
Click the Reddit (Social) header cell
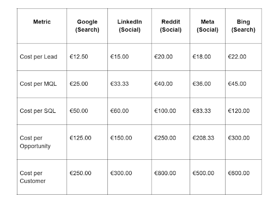[x=171, y=26]
